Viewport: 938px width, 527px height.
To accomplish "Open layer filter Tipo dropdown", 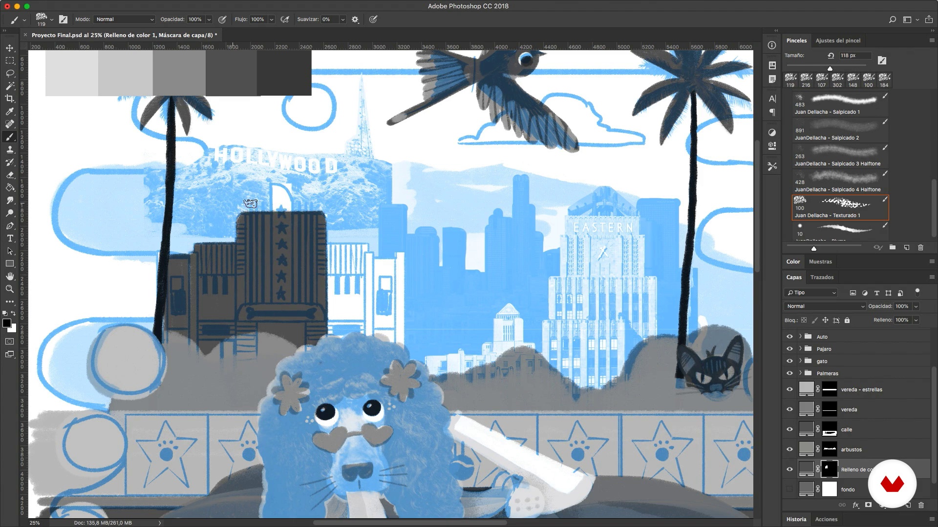I will [x=811, y=293].
